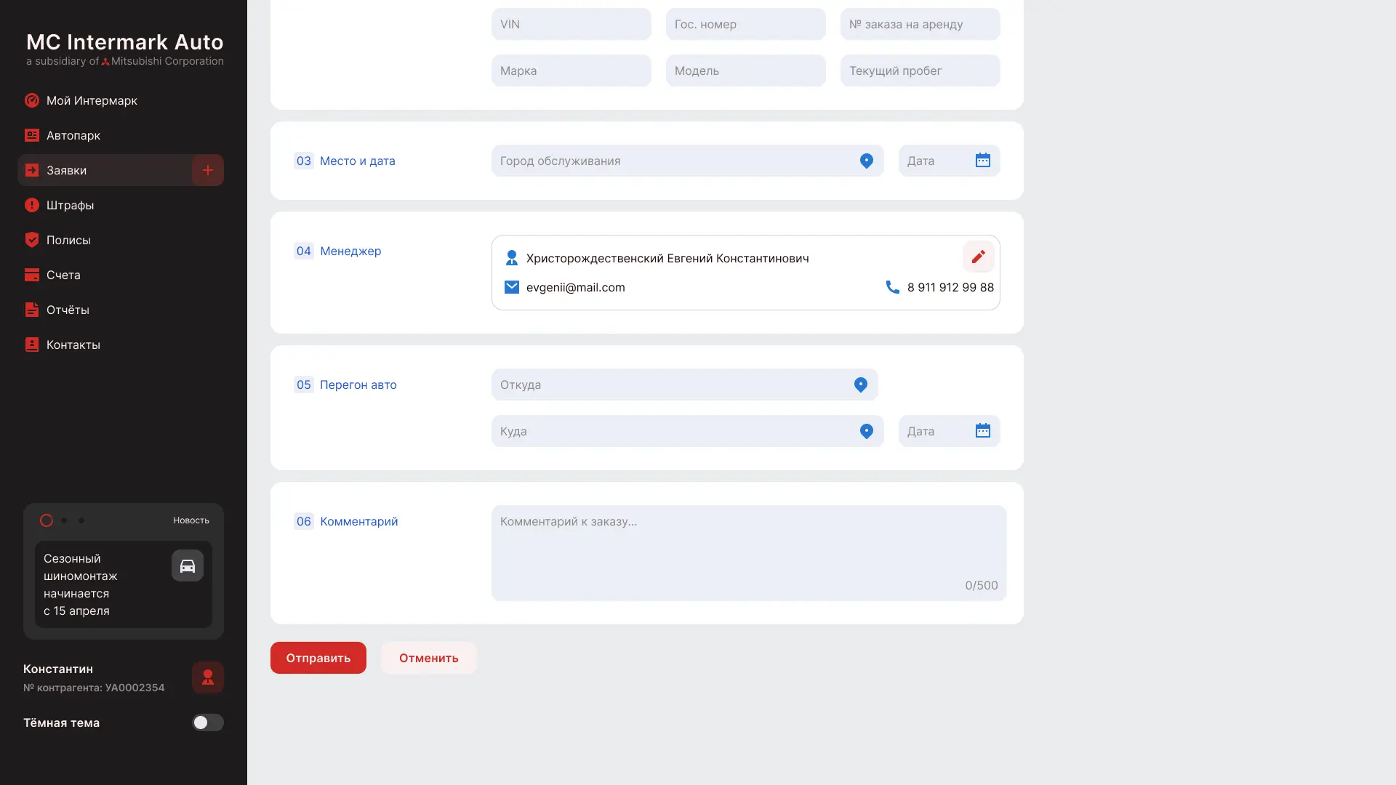Viewport: 1396px width, 785px height.
Task: Click the Текущий пробег input field
Action: (920, 71)
